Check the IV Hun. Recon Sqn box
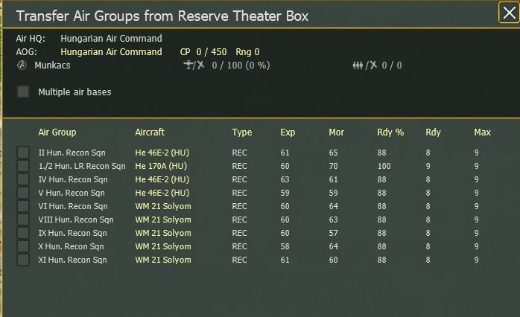 coord(23,179)
